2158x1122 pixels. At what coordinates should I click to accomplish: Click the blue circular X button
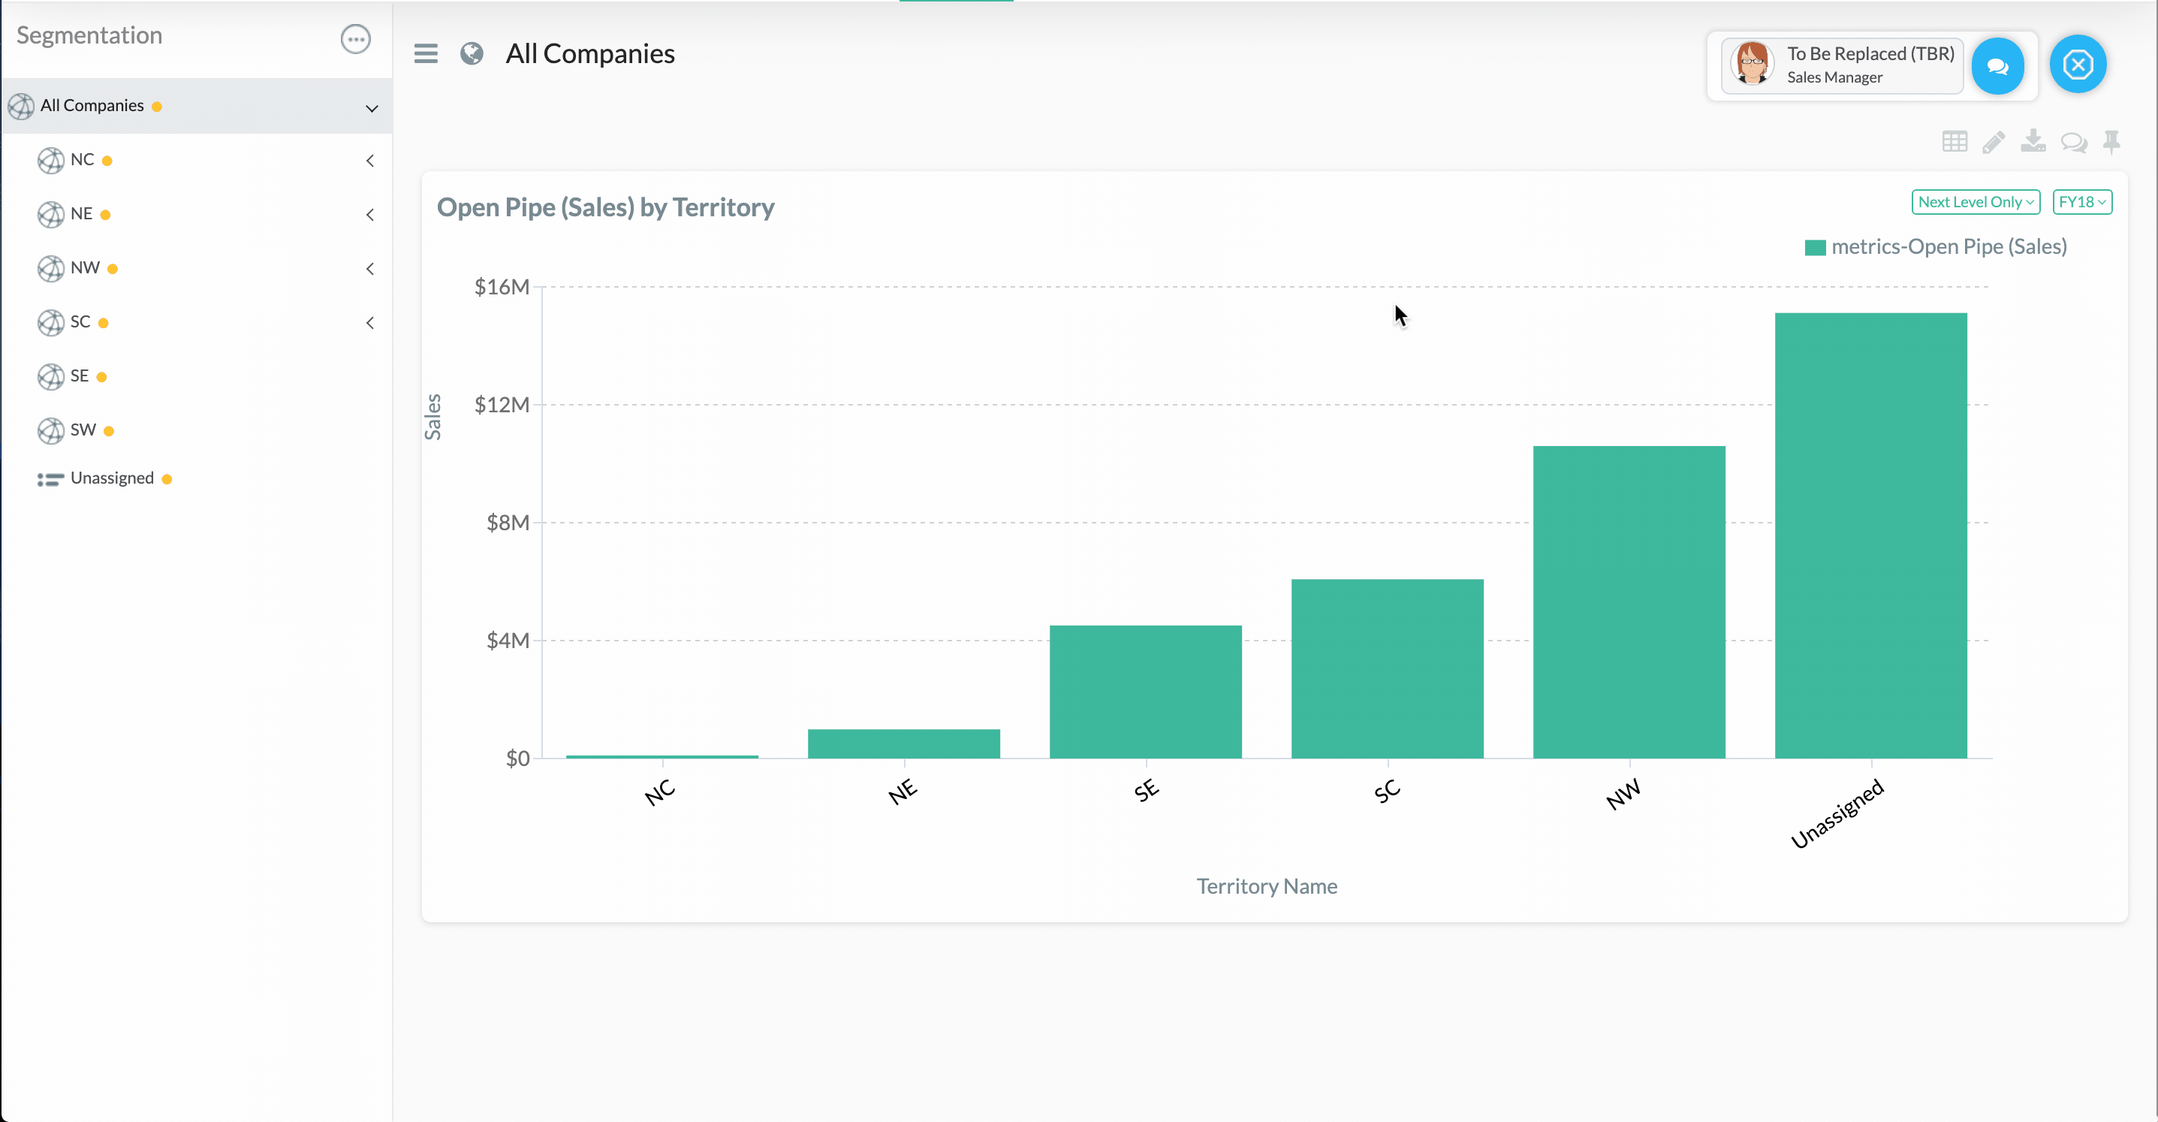coord(2078,65)
